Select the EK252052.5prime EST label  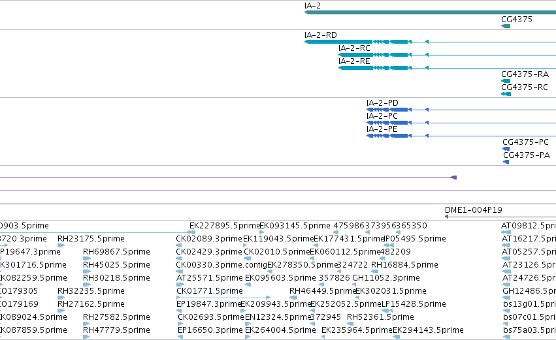click(x=346, y=304)
